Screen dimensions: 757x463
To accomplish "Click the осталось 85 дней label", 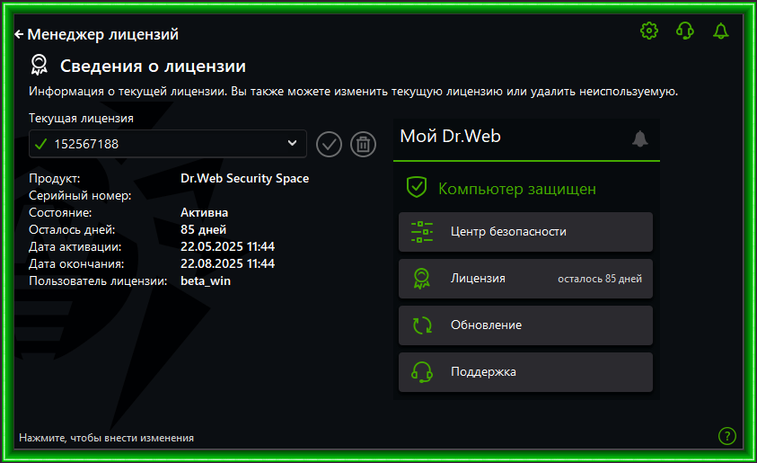I will click(600, 279).
